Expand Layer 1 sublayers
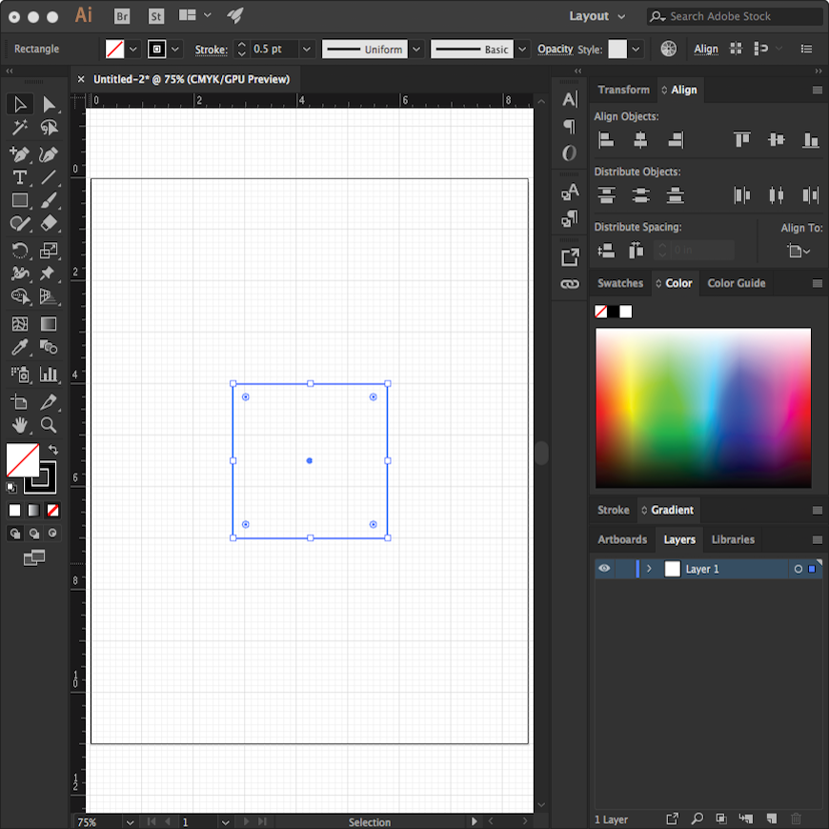The width and height of the screenshot is (829, 829). pos(649,569)
